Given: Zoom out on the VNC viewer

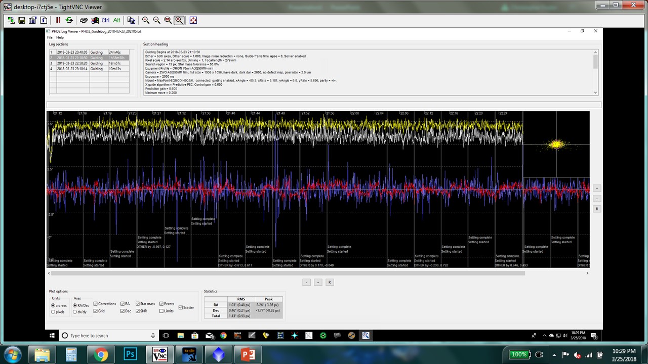Looking at the screenshot, I should pos(156,20).
